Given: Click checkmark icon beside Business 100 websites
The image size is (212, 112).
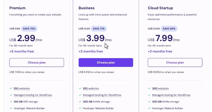Looking at the screenshot, I should tap(80, 88).
